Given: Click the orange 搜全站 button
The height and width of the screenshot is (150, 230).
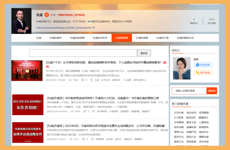Looking at the screenshot, I should [212, 91].
